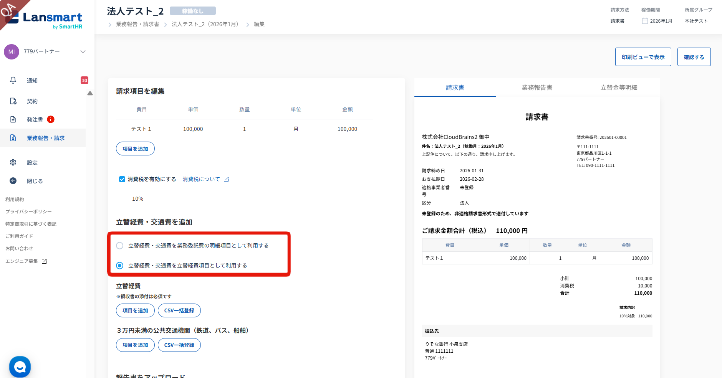The image size is (722, 378).
Task: Open the 消費税について link
Action: (201, 179)
